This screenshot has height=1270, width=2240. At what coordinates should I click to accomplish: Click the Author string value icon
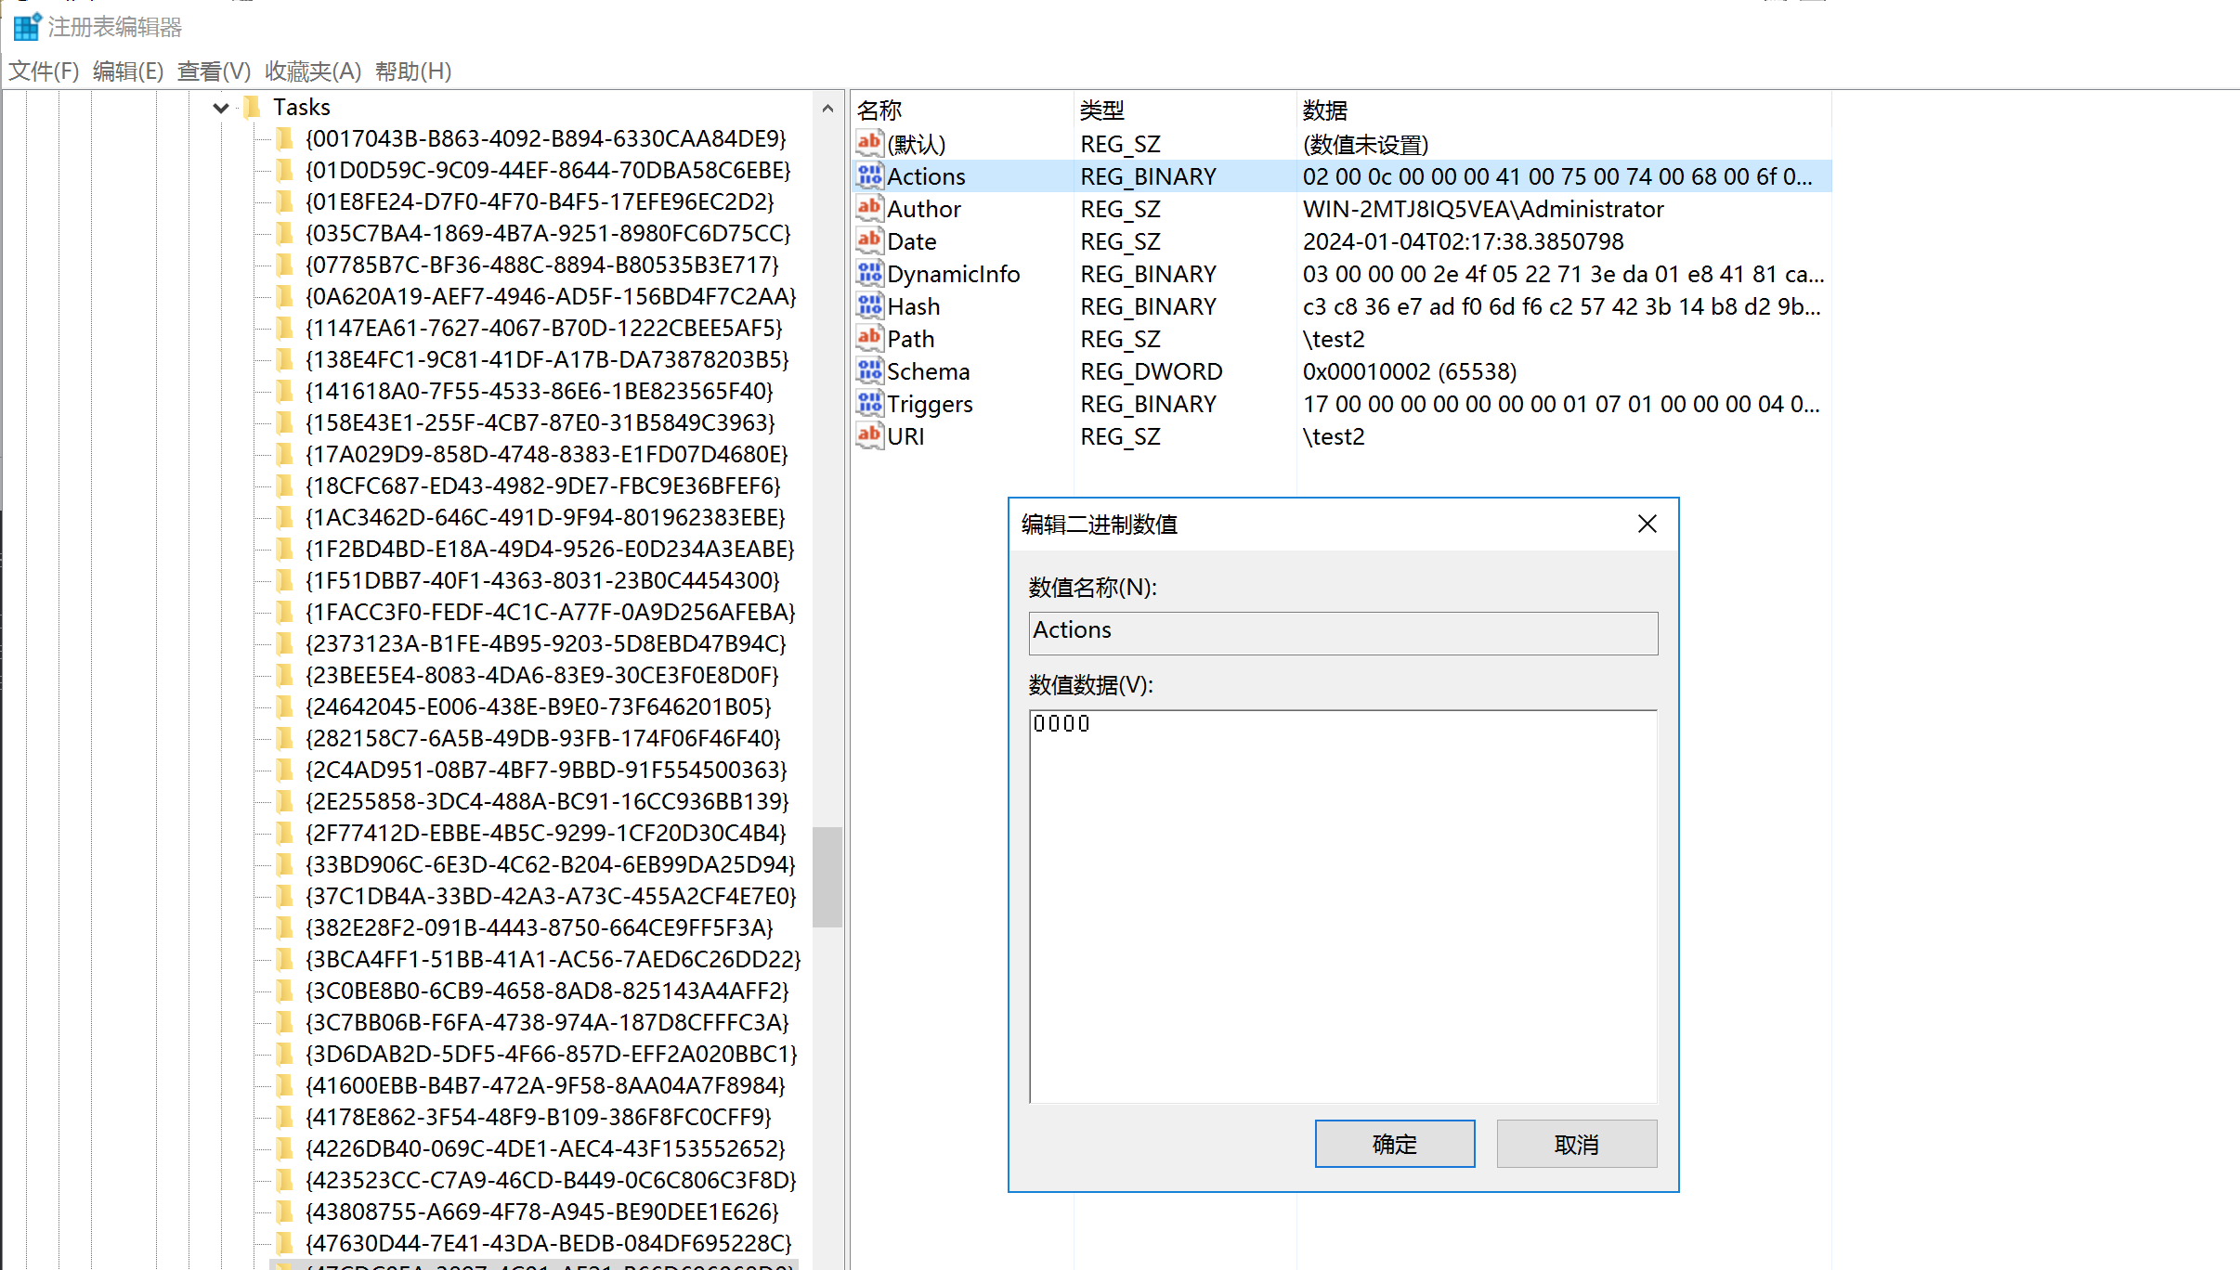[869, 208]
